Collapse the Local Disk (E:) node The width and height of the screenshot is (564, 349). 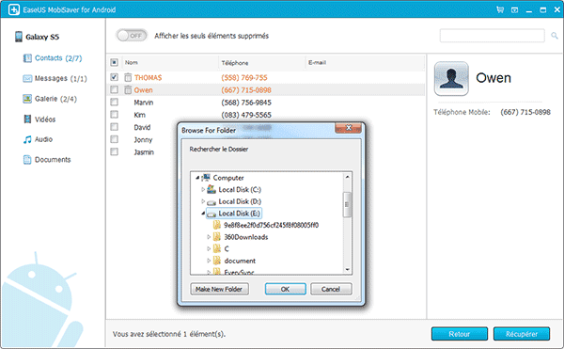(x=203, y=214)
